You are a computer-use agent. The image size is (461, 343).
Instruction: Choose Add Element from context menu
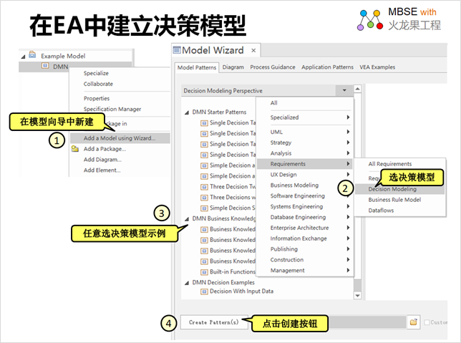102,170
